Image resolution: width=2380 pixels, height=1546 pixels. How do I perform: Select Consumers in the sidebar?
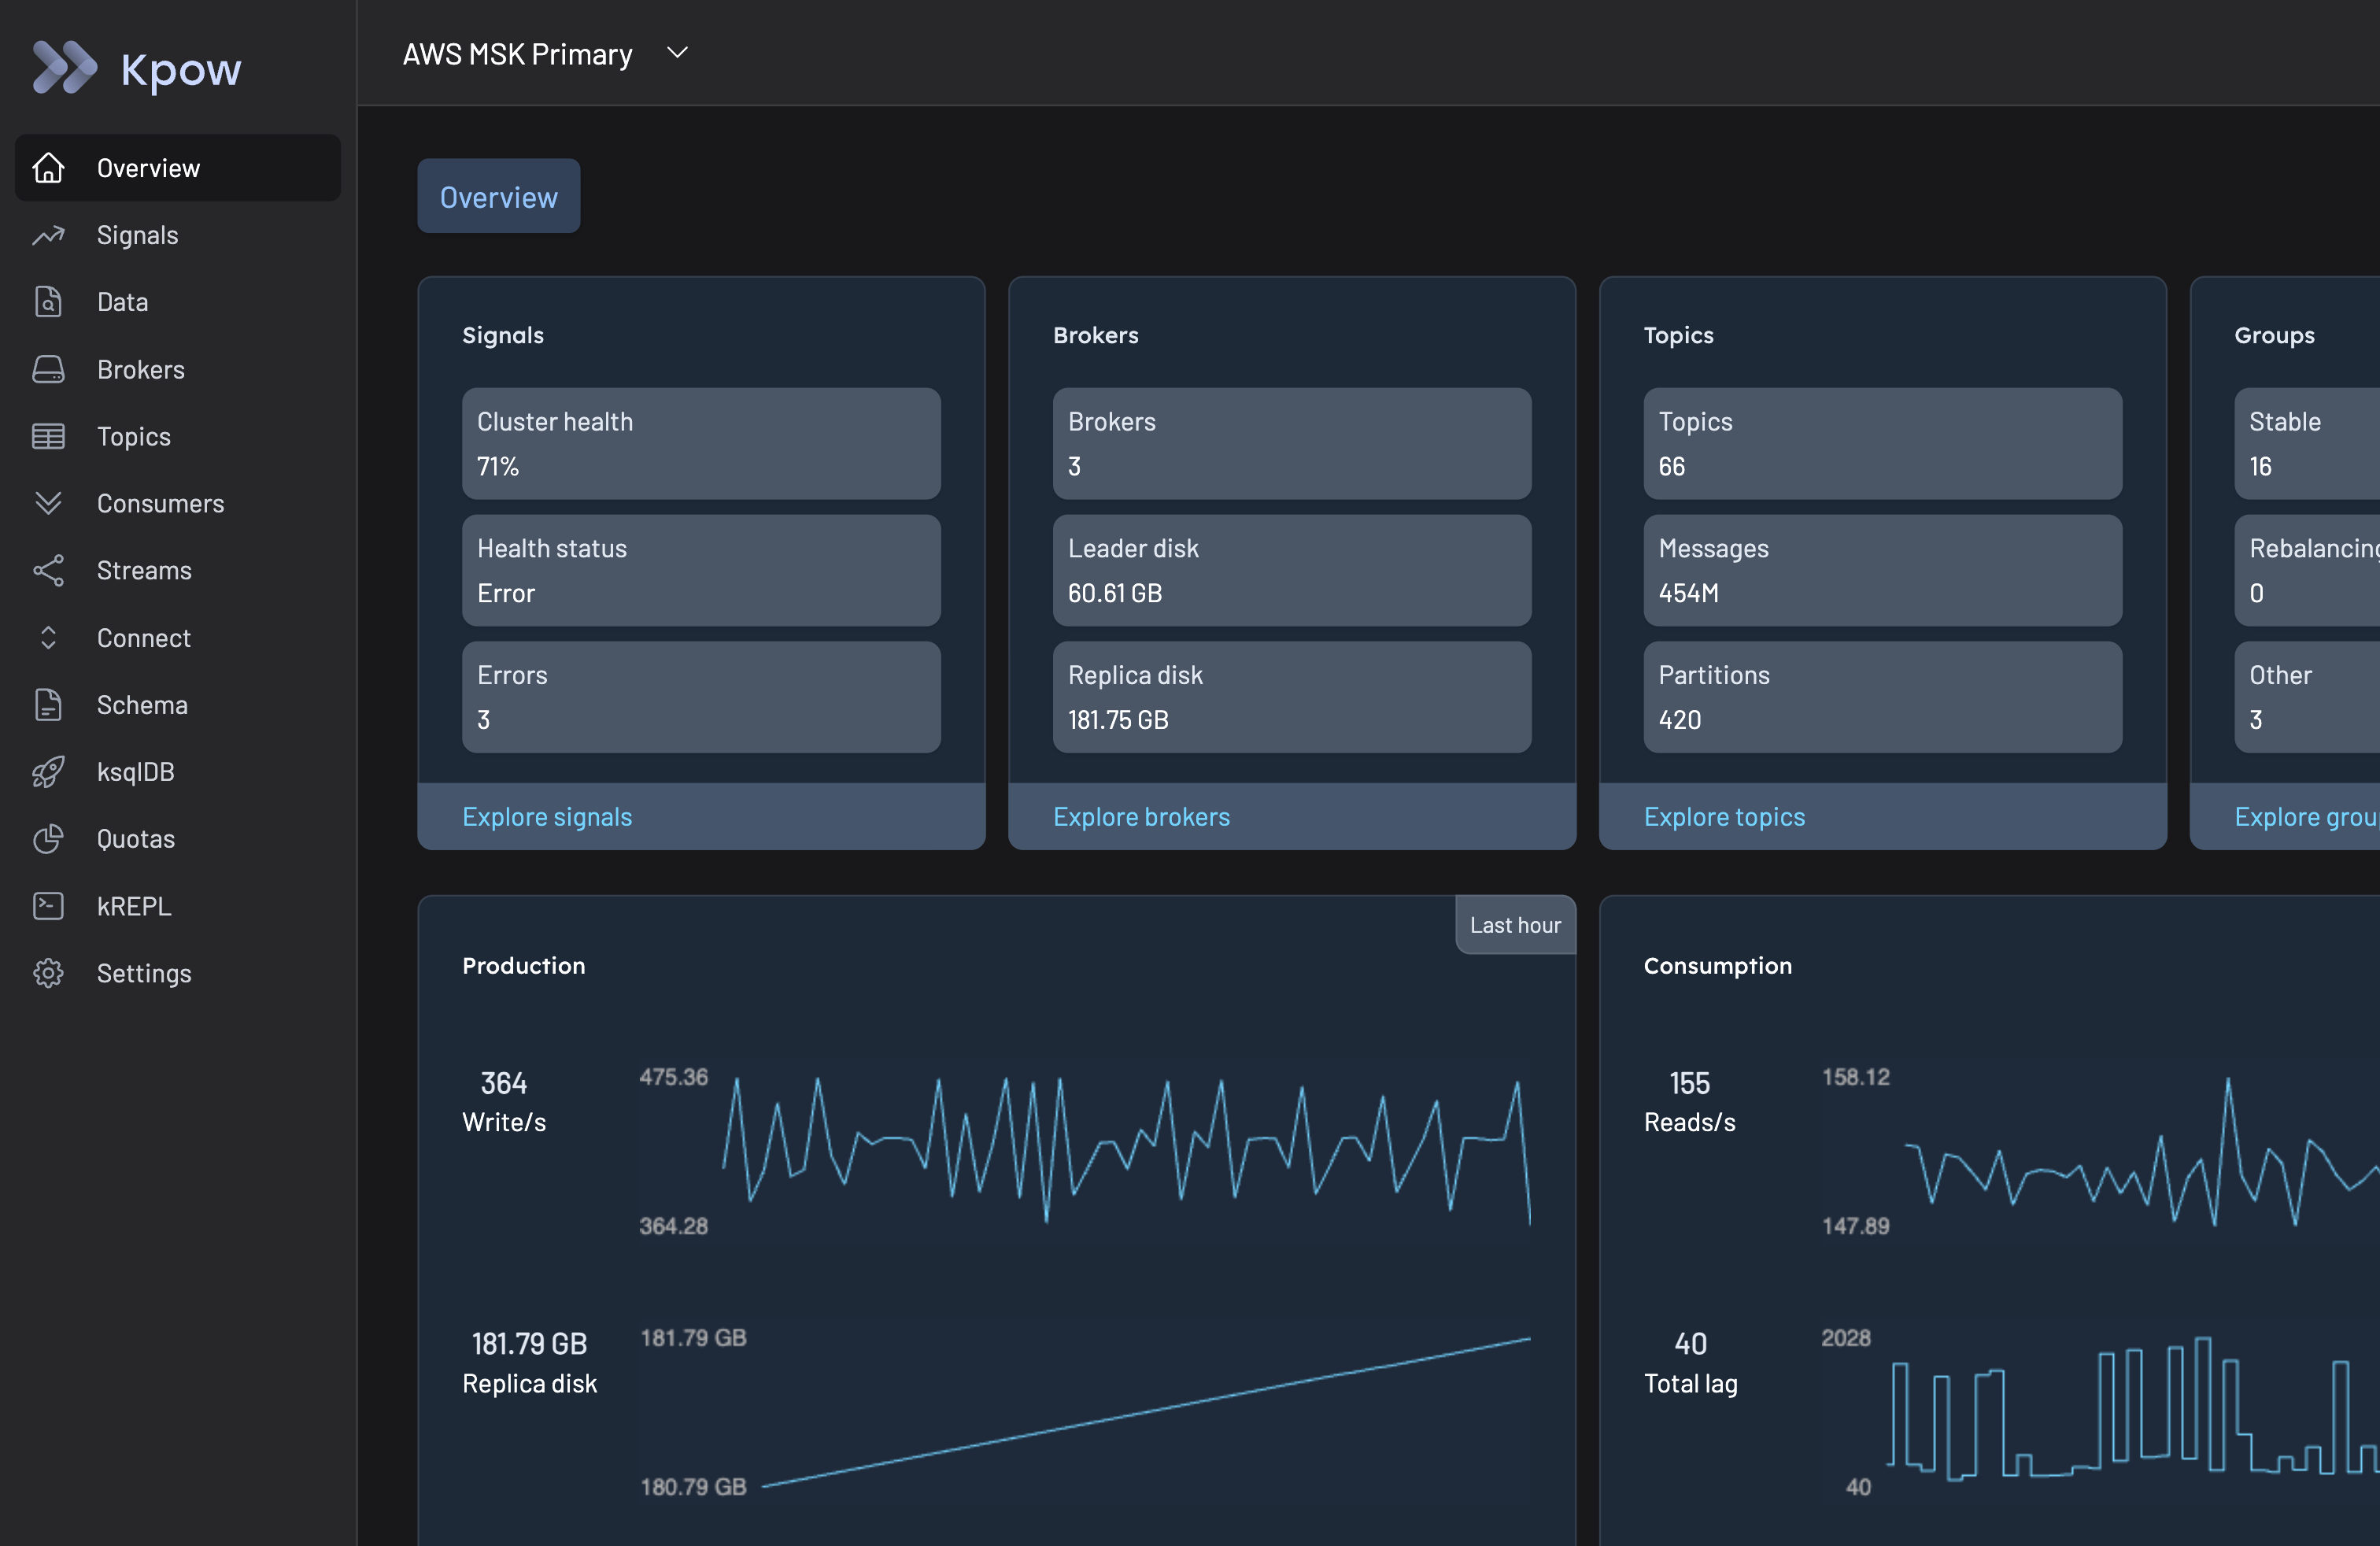(178, 503)
